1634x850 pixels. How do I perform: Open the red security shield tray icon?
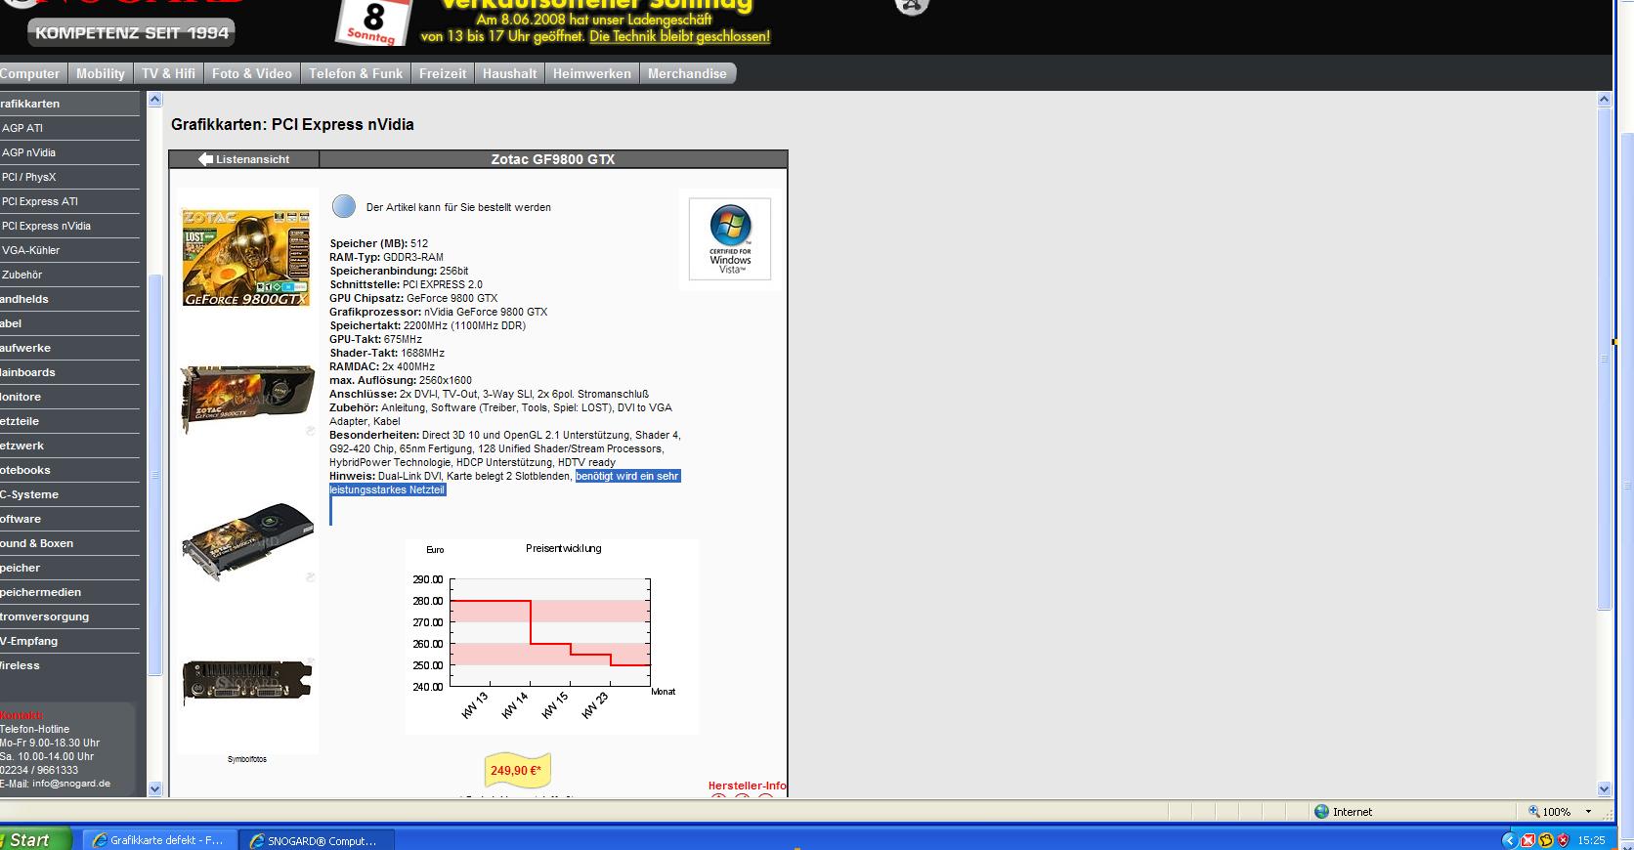1563,840
